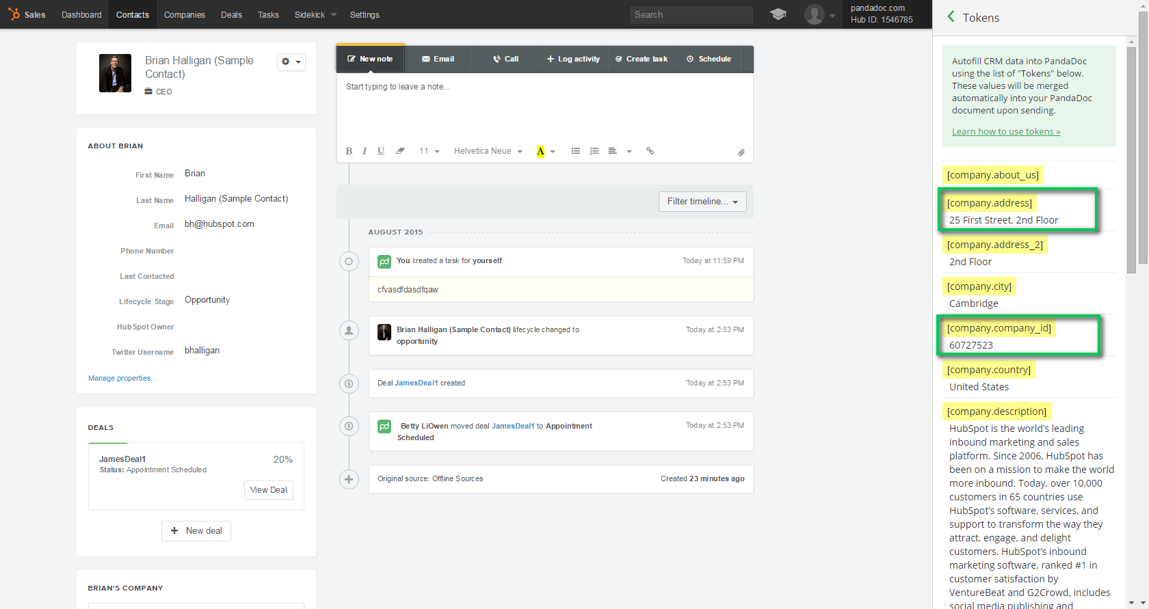Open the Companies menu
Image resolution: width=1149 pixels, height=609 pixels.
click(x=185, y=14)
